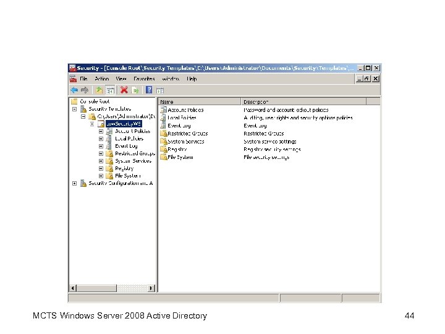Click the MMC icon beside File menu
Screen dimensions: 445x334
(x=73, y=79)
